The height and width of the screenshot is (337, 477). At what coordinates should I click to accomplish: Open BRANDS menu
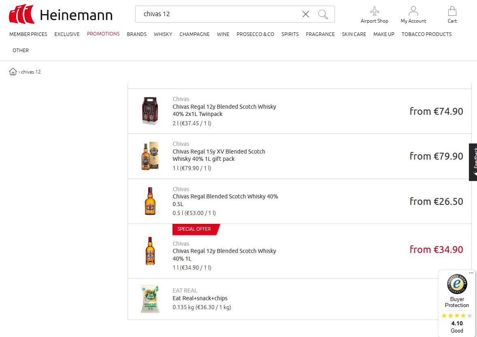tap(136, 34)
